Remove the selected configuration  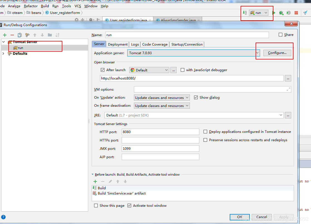tap(12, 35)
